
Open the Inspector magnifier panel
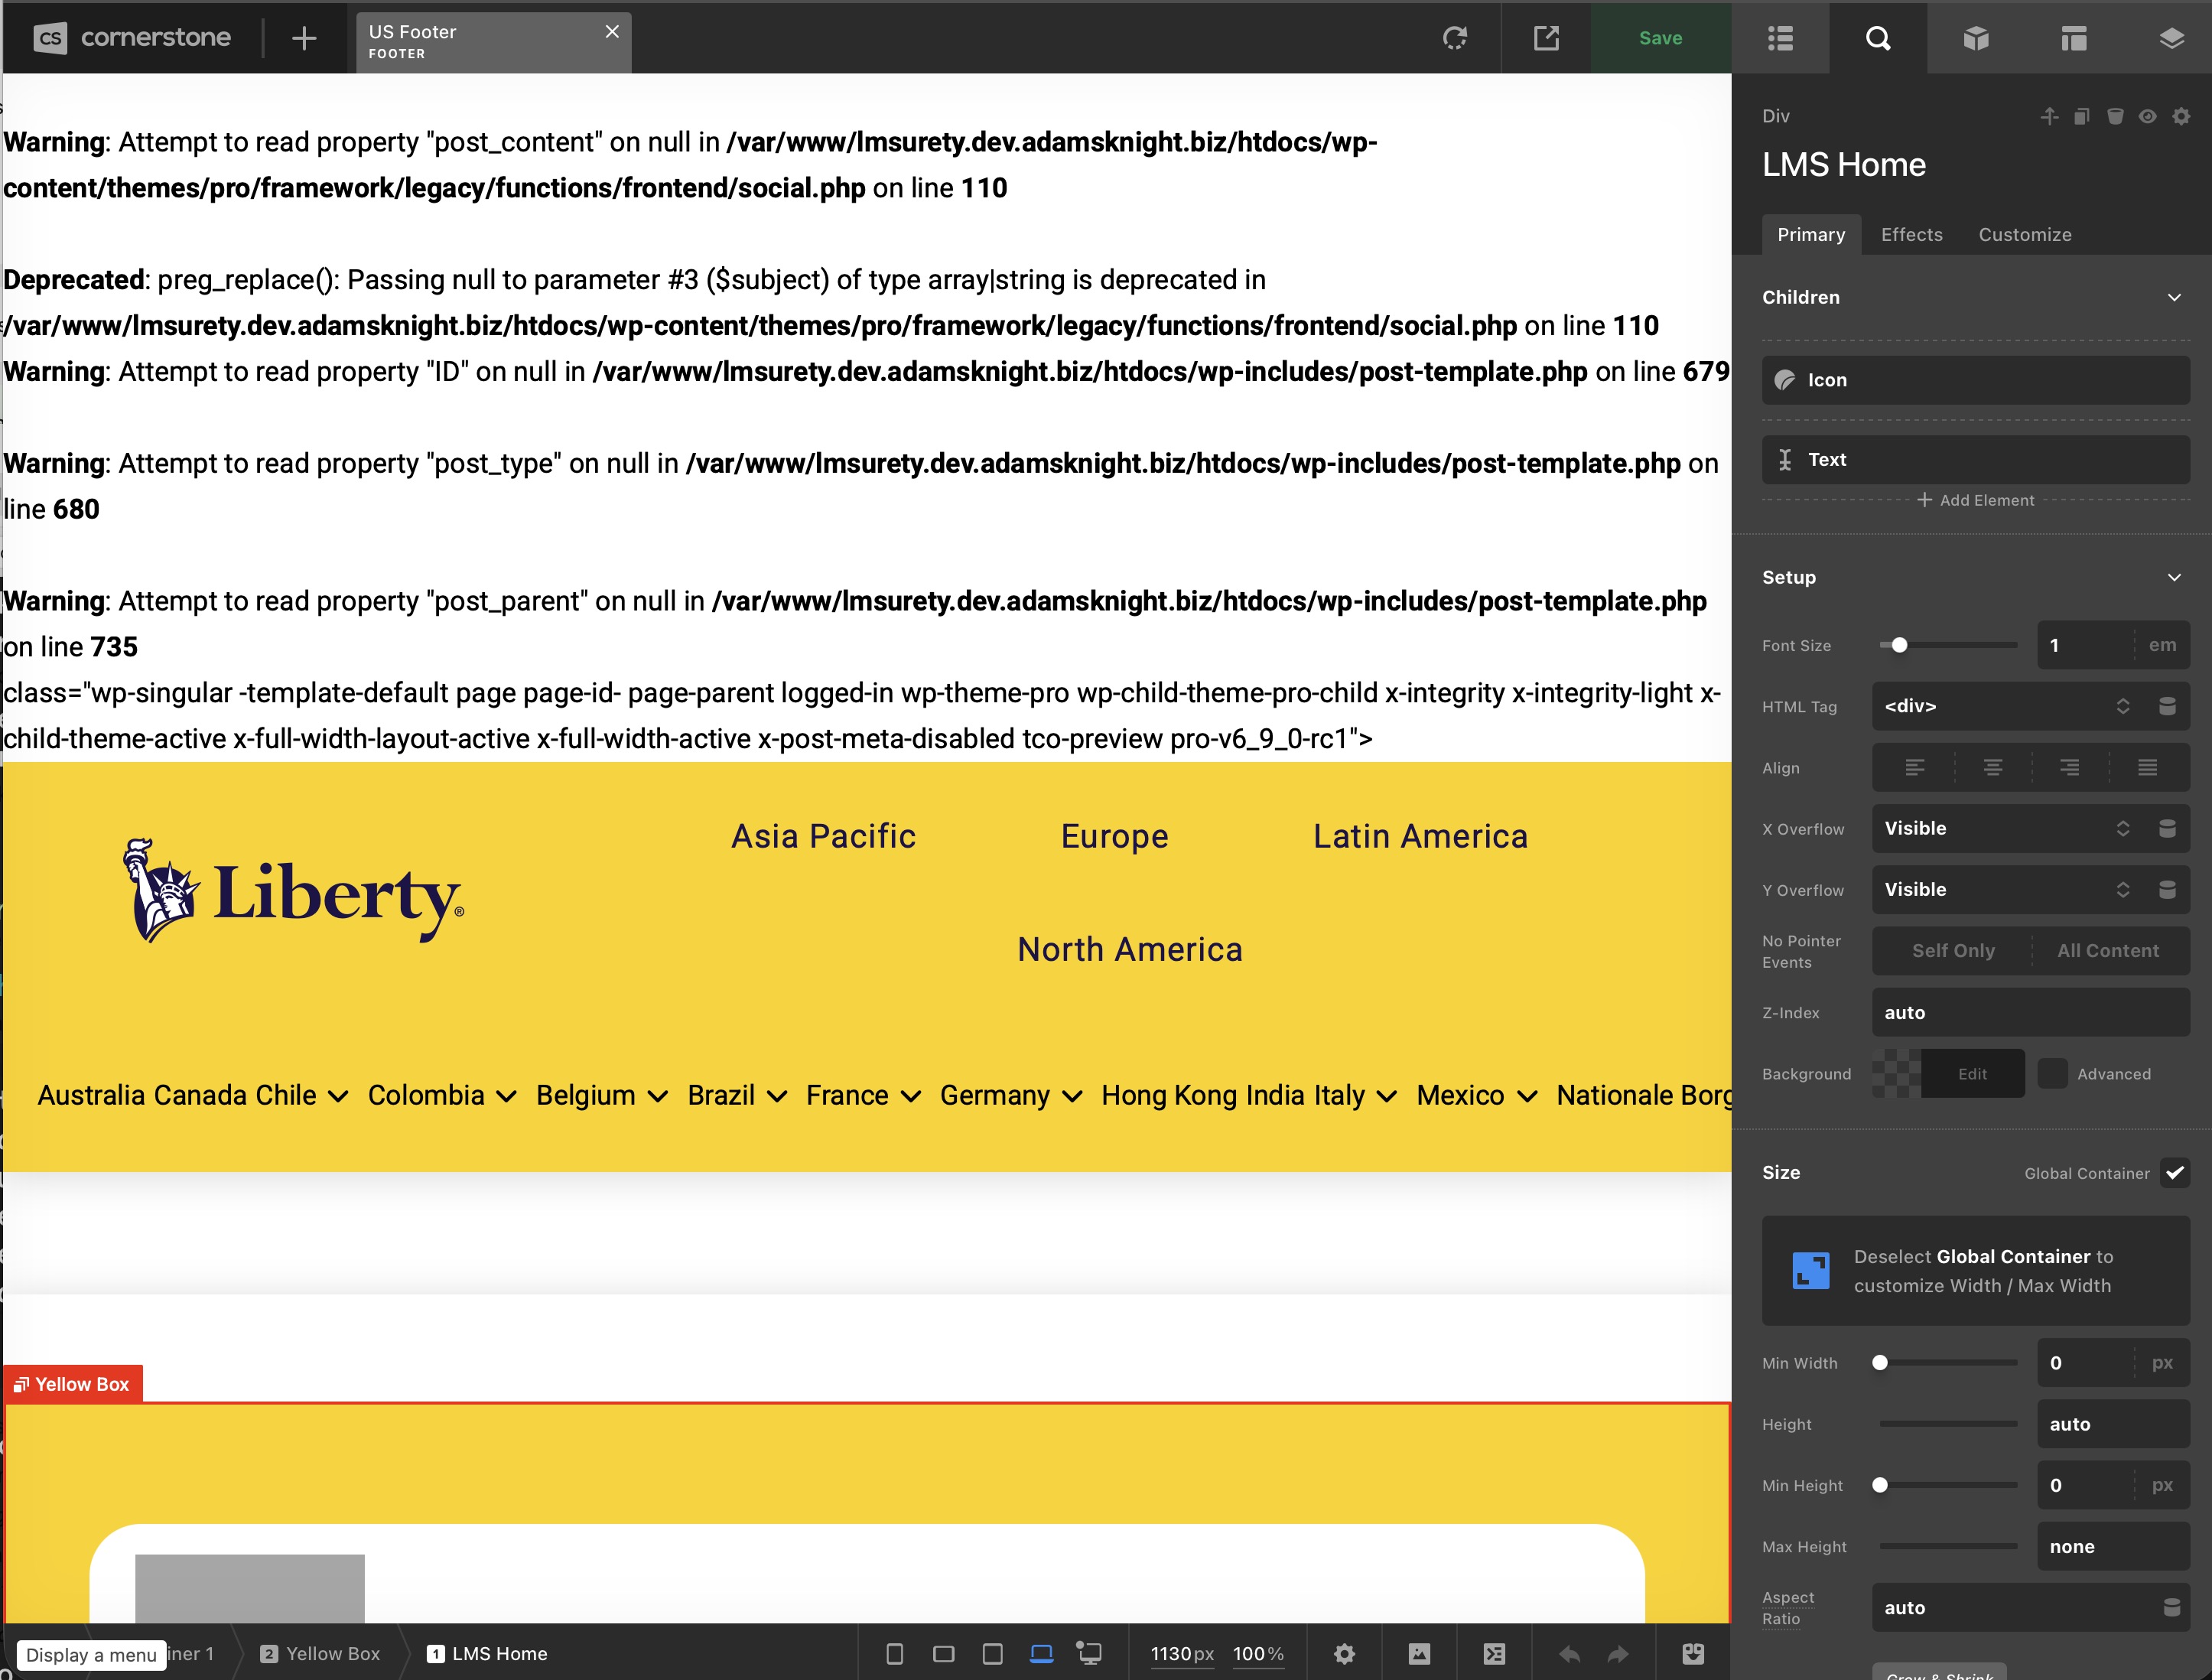pyautogui.click(x=1878, y=38)
